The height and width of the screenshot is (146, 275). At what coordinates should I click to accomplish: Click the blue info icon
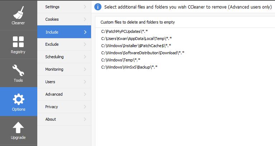click(98, 7)
